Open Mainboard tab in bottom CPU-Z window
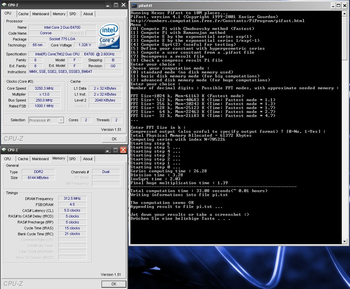The image size is (350, 289). click(40, 159)
